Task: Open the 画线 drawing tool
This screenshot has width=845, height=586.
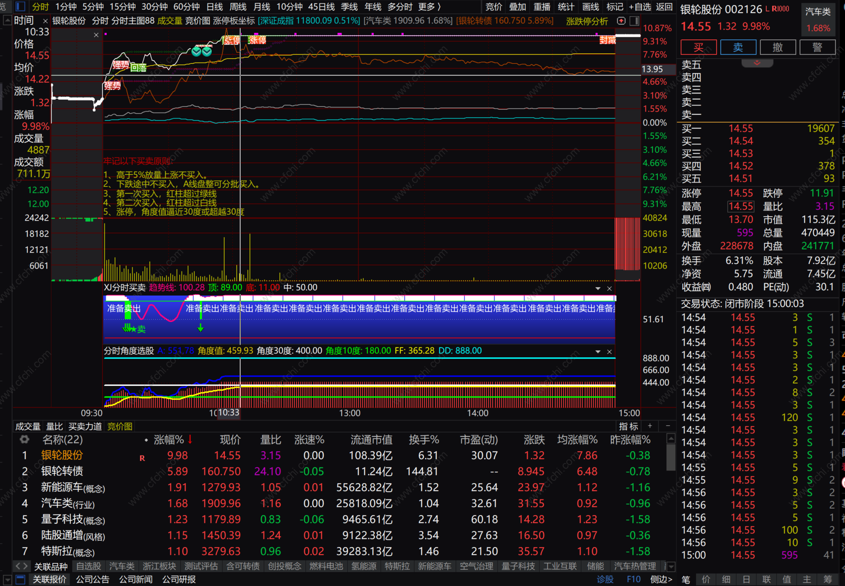Action: (x=591, y=6)
